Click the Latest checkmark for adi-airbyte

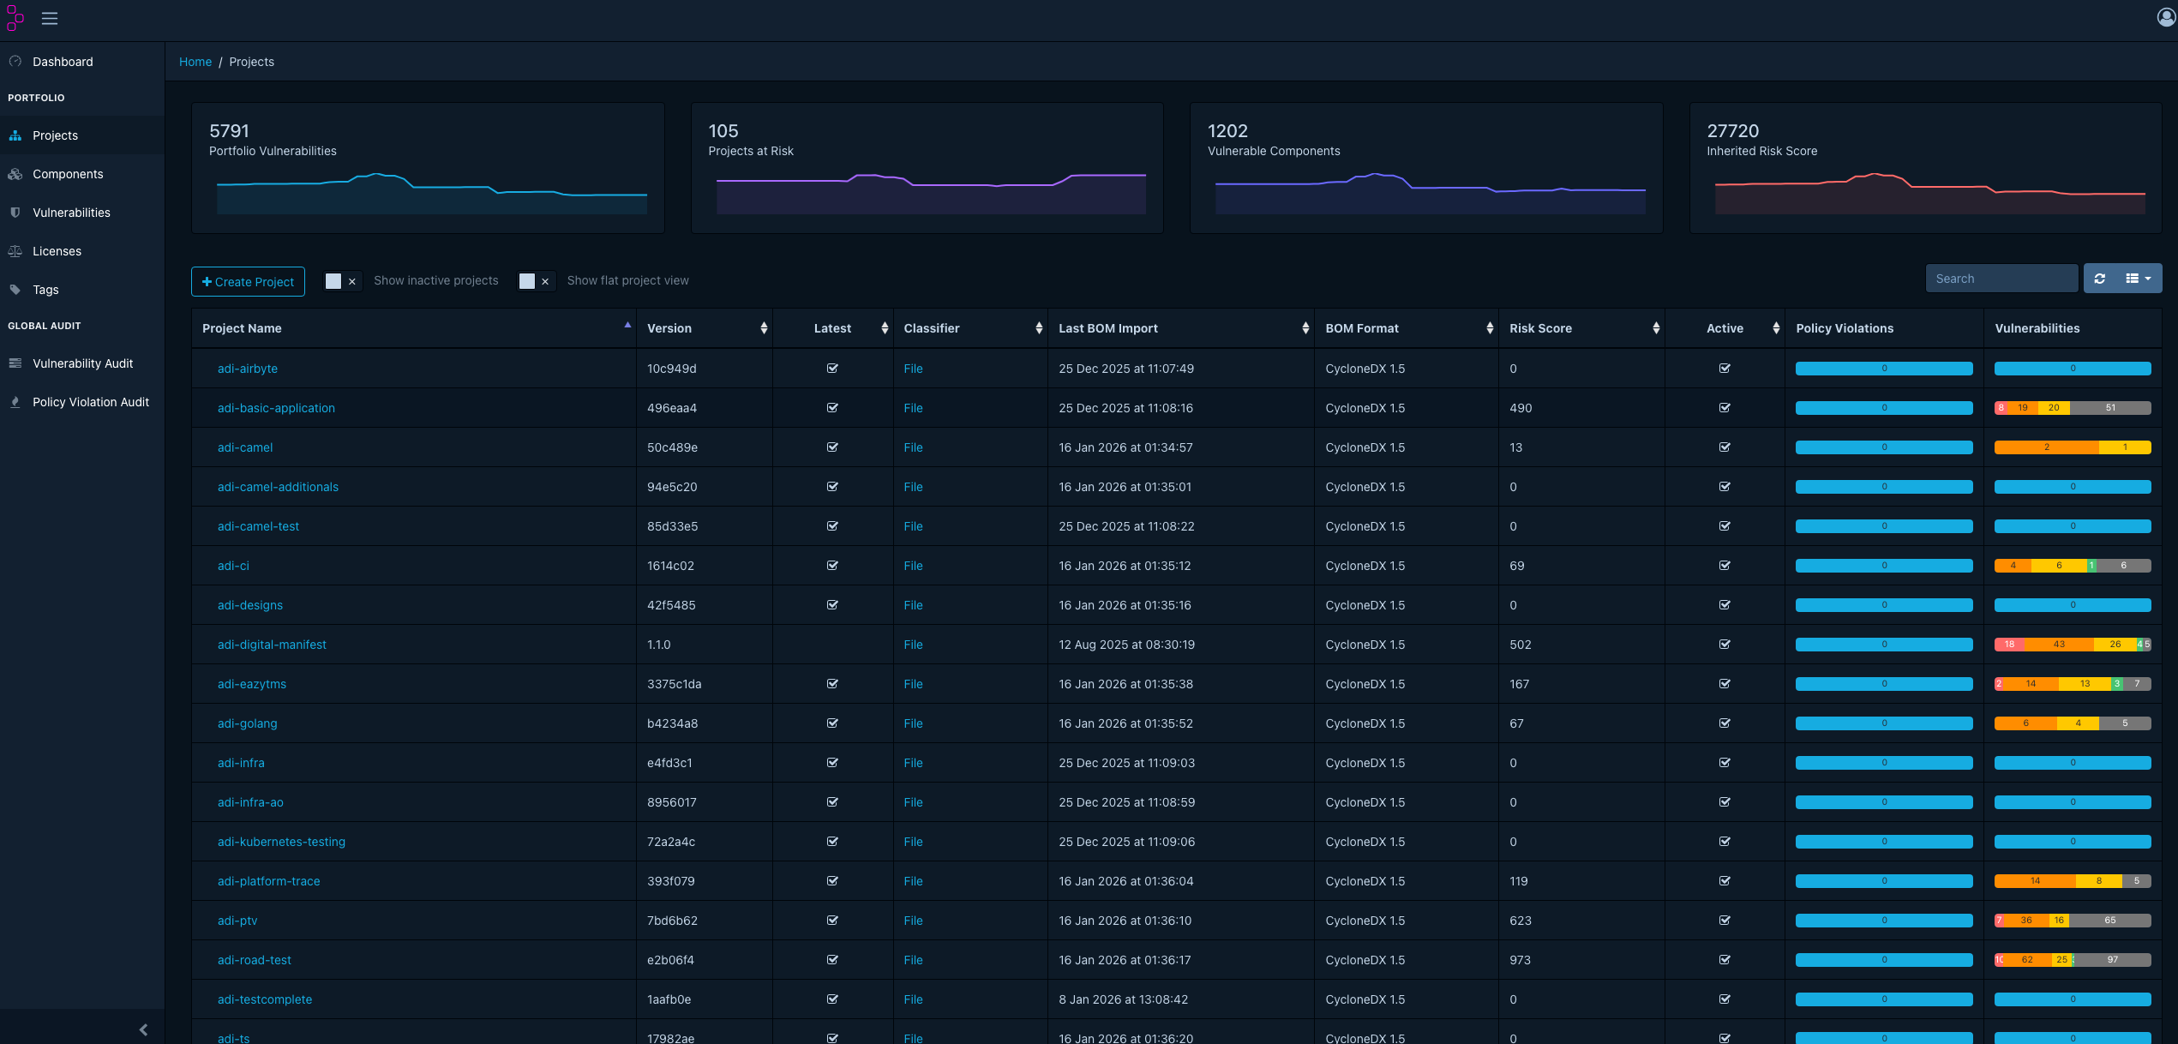coord(832,369)
